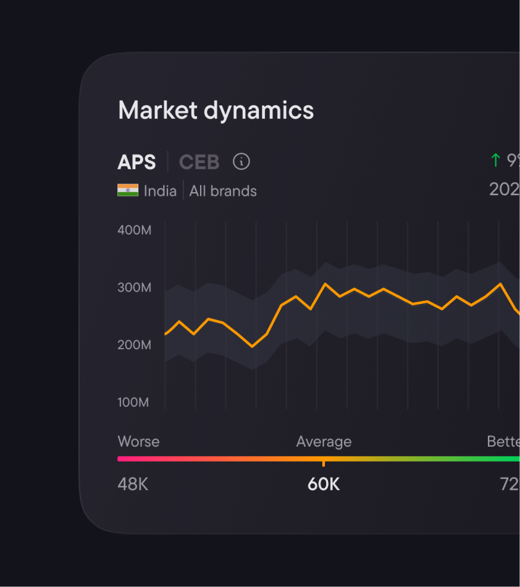520x587 pixels.
Task: Select the 48K worse value
Action: pos(133,484)
